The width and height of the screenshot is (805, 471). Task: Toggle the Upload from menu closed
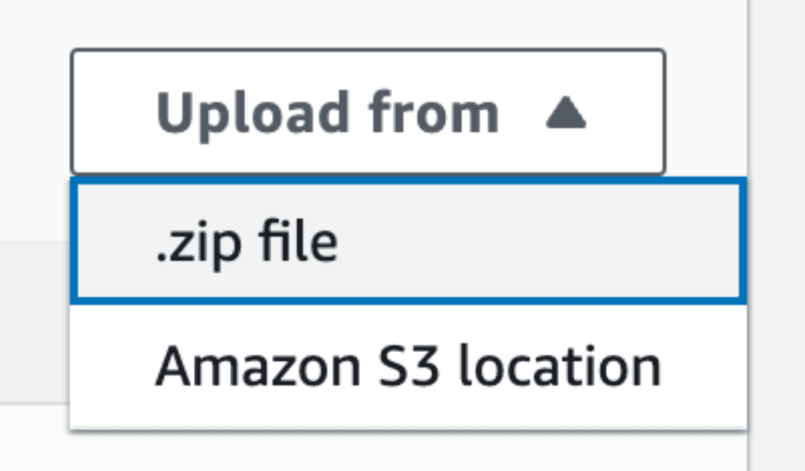(x=367, y=112)
